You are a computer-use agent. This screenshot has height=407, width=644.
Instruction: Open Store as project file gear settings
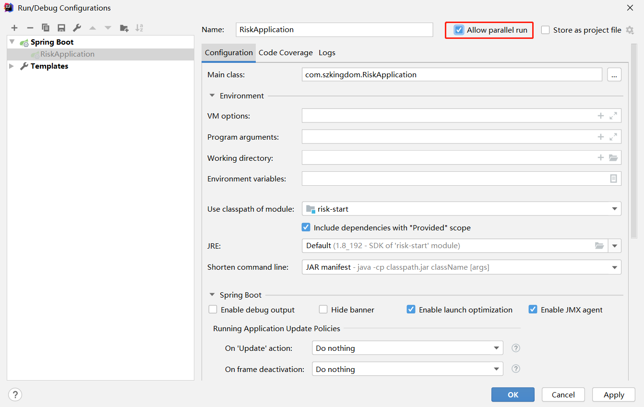[x=630, y=30]
